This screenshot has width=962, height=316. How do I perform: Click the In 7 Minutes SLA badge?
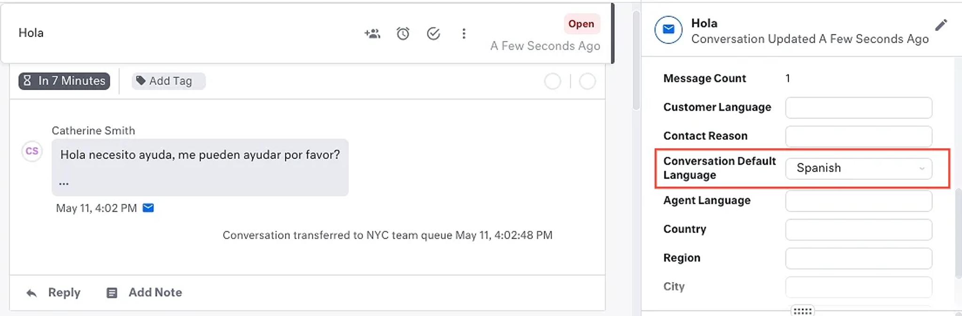(64, 81)
